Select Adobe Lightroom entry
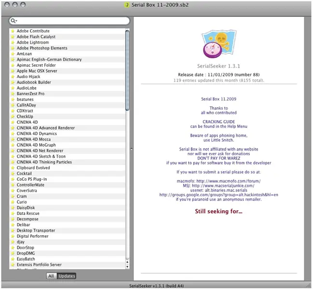 coord(67,42)
